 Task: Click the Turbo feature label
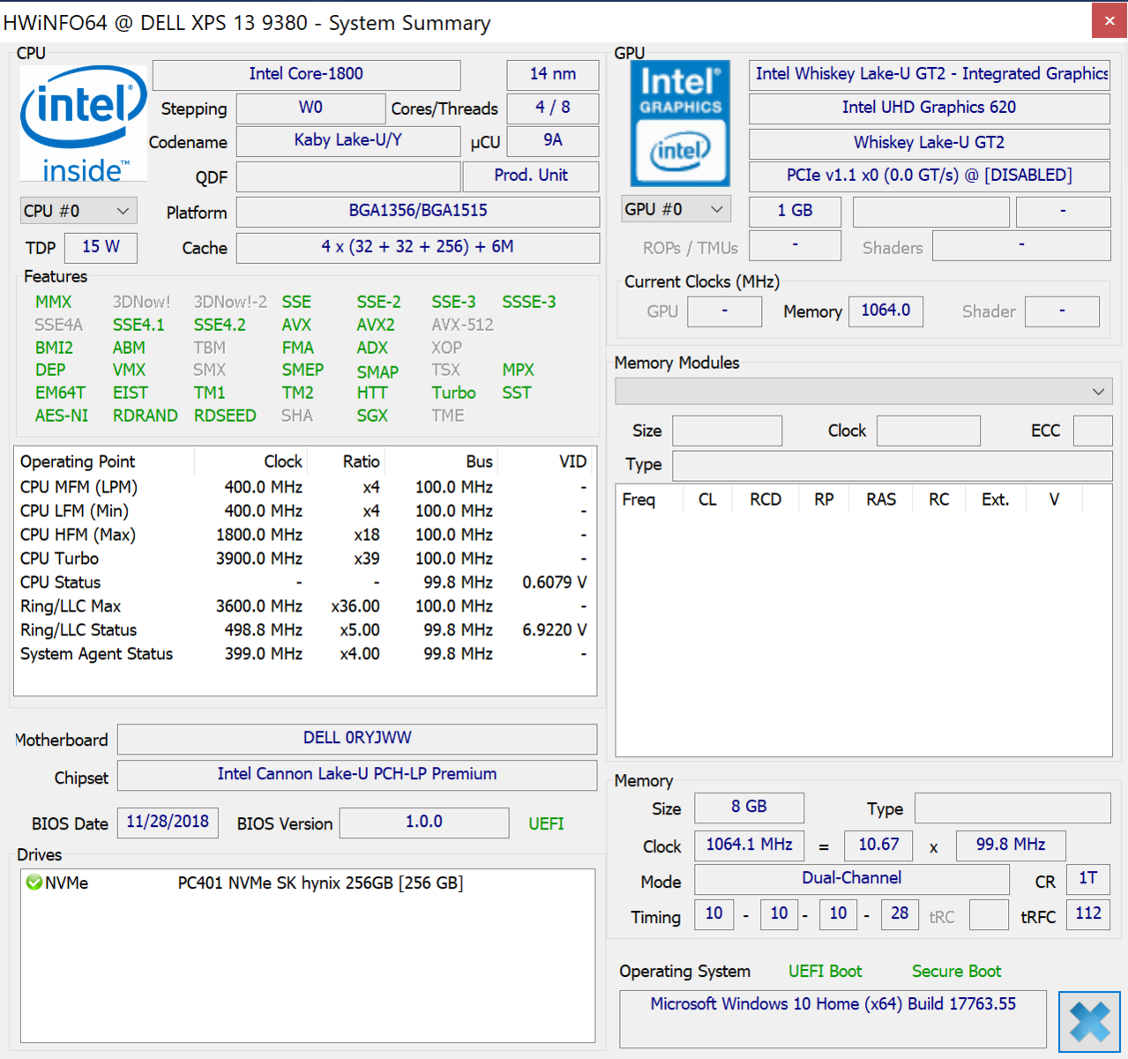pyautogui.click(x=453, y=393)
